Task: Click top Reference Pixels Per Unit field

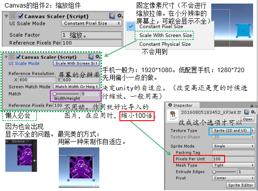Action: (x=92, y=43)
